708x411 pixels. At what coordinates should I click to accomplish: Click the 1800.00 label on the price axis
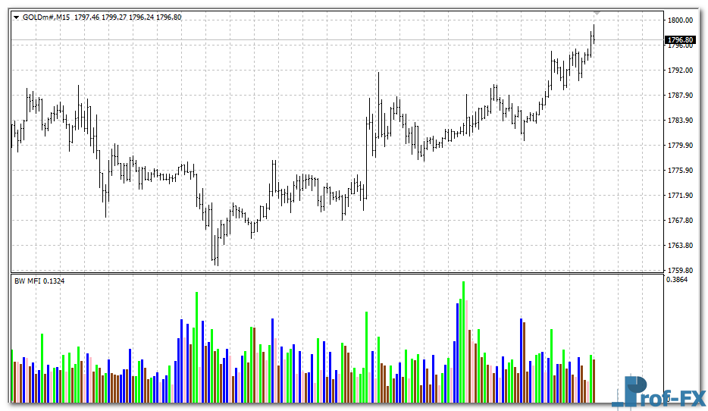pos(680,20)
